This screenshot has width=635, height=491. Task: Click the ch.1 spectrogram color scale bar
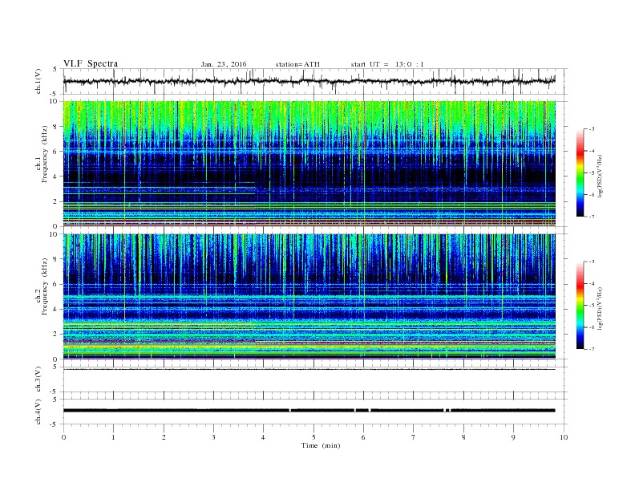pyautogui.click(x=580, y=173)
